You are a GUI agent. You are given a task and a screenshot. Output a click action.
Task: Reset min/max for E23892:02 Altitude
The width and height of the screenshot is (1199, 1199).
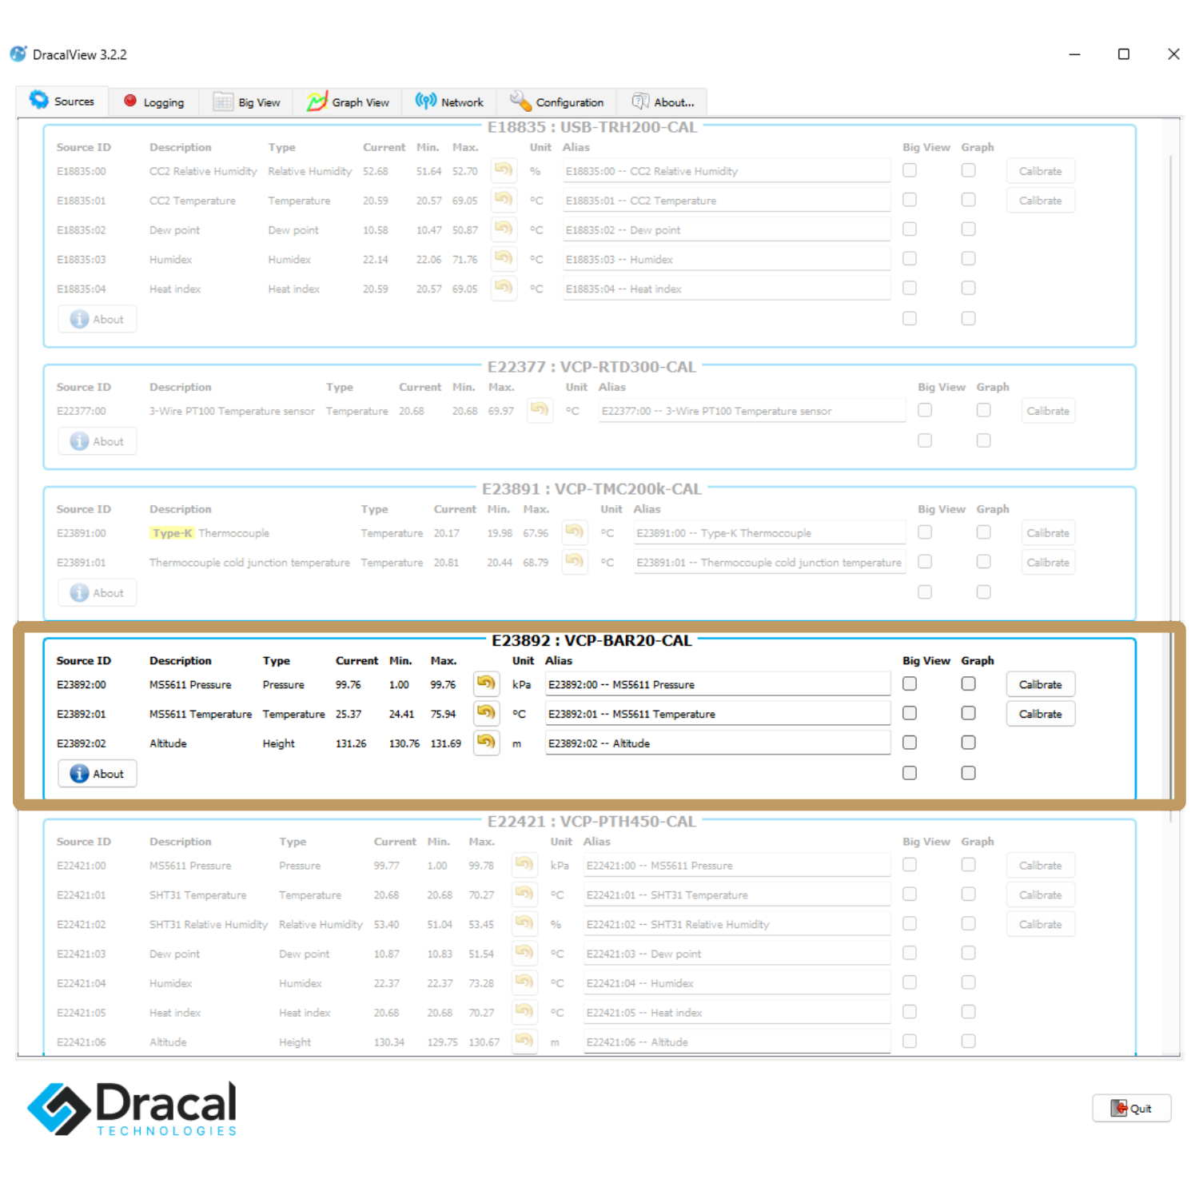pyautogui.click(x=486, y=743)
